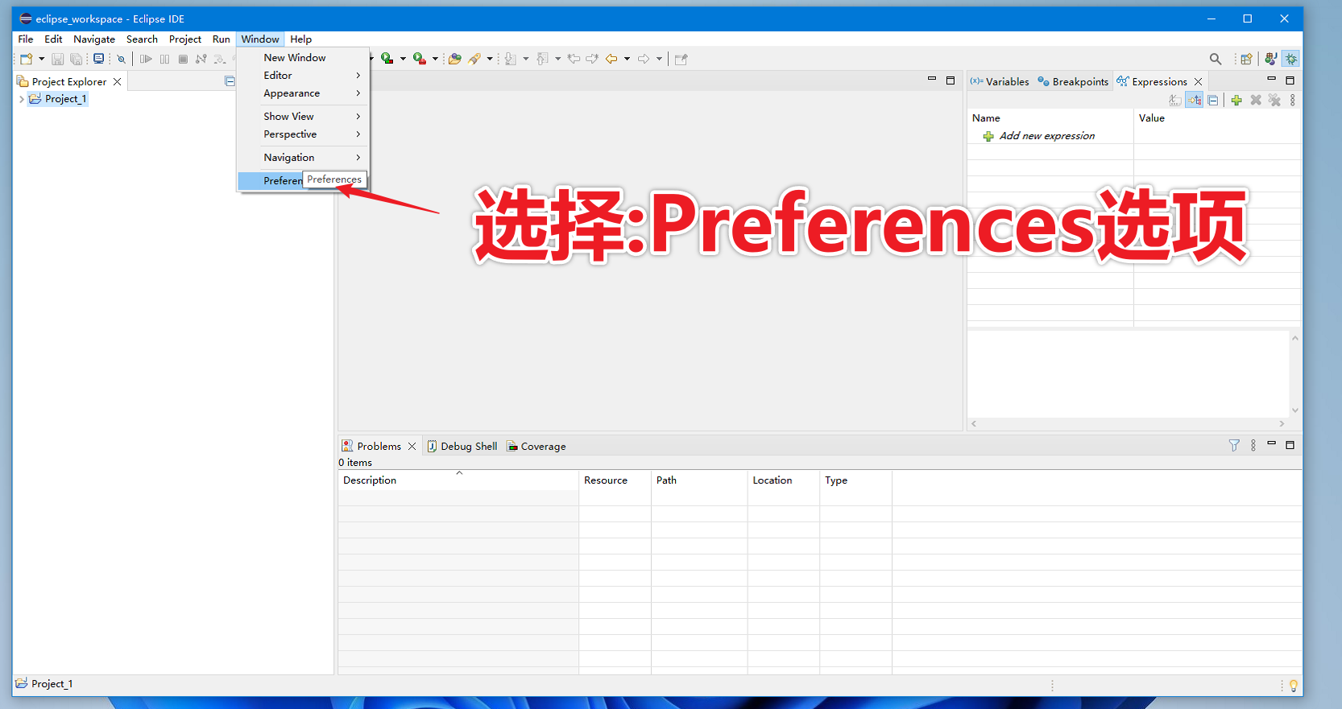Open the Back history dropdown arrow
1342x709 pixels.
tap(627, 59)
